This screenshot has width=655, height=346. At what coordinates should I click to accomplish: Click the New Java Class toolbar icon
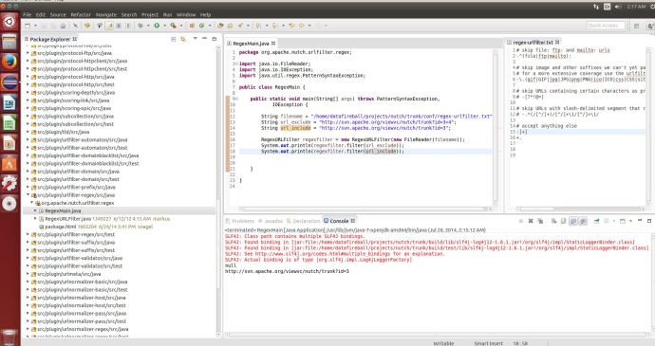tap(202, 26)
